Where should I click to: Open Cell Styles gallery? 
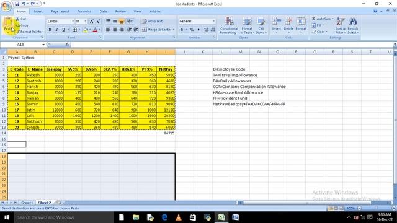(261, 25)
